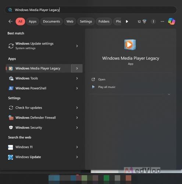Open Windows Update settings best match
This screenshot has height=184, width=182.
click(x=44, y=46)
